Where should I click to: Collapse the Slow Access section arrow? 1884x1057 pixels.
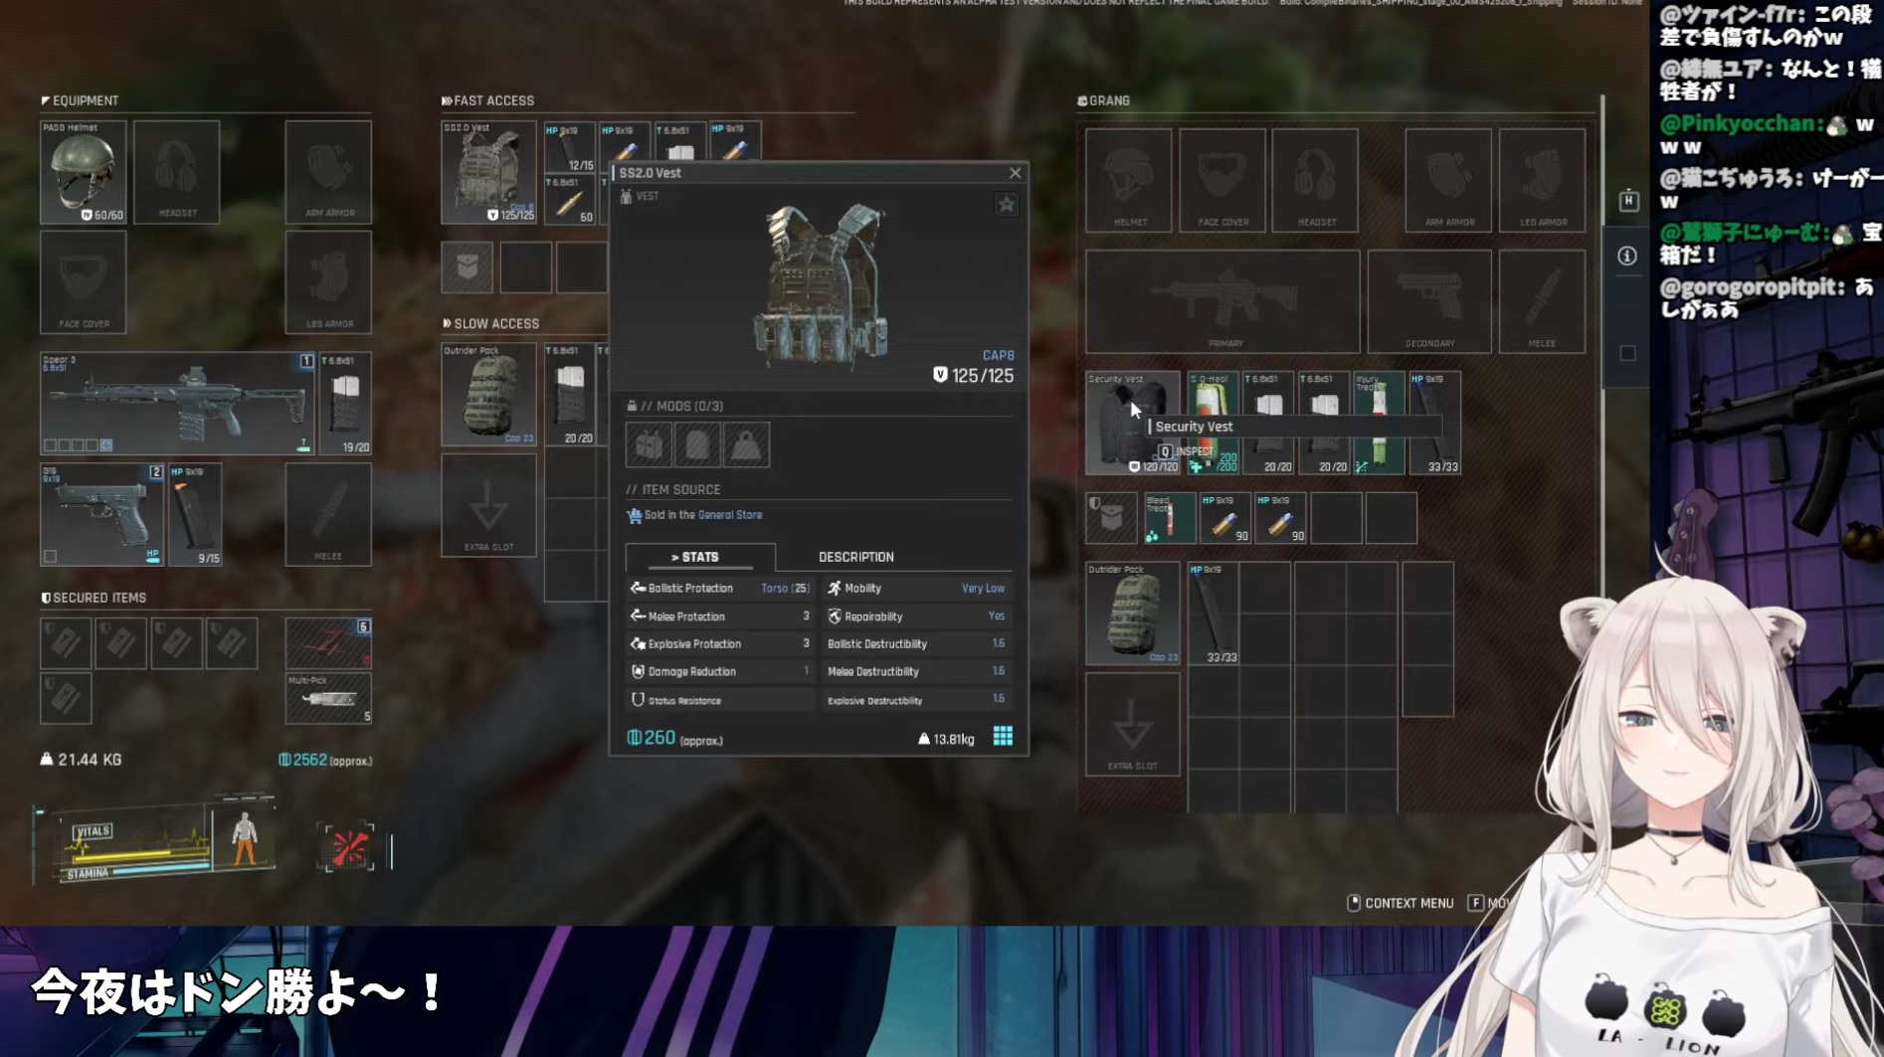[447, 323]
